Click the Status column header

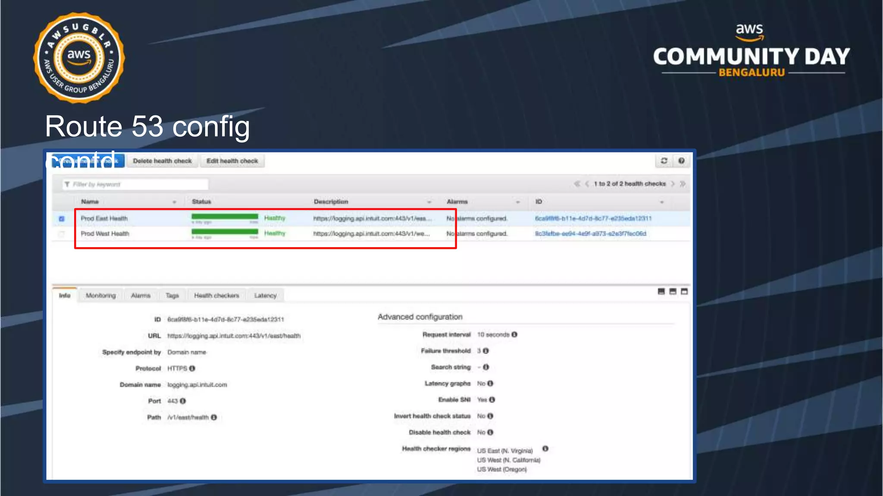click(x=201, y=201)
